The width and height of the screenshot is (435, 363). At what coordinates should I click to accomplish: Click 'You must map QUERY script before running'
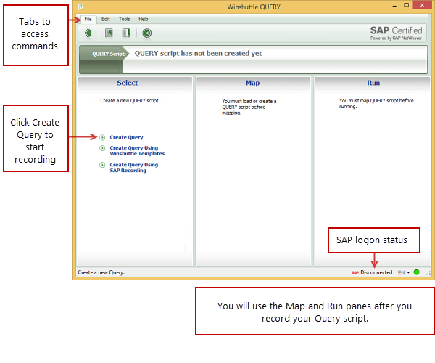(x=376, y=103)
